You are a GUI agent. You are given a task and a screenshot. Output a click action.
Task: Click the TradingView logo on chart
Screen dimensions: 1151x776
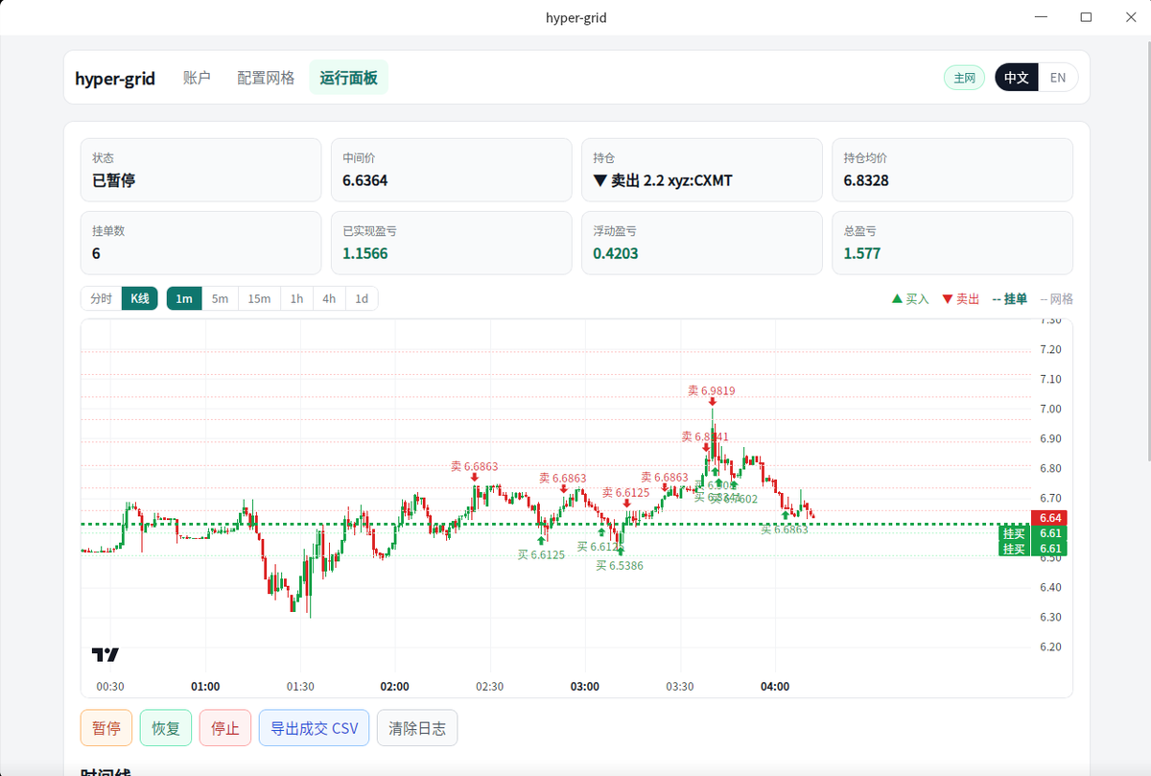(x=106, y=655)
